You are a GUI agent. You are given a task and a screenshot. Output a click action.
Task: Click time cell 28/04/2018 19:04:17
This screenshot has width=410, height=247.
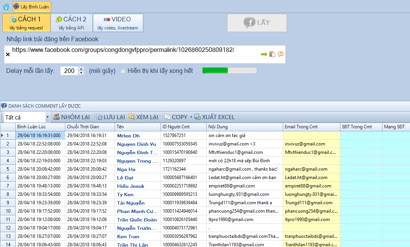point(90,228)
